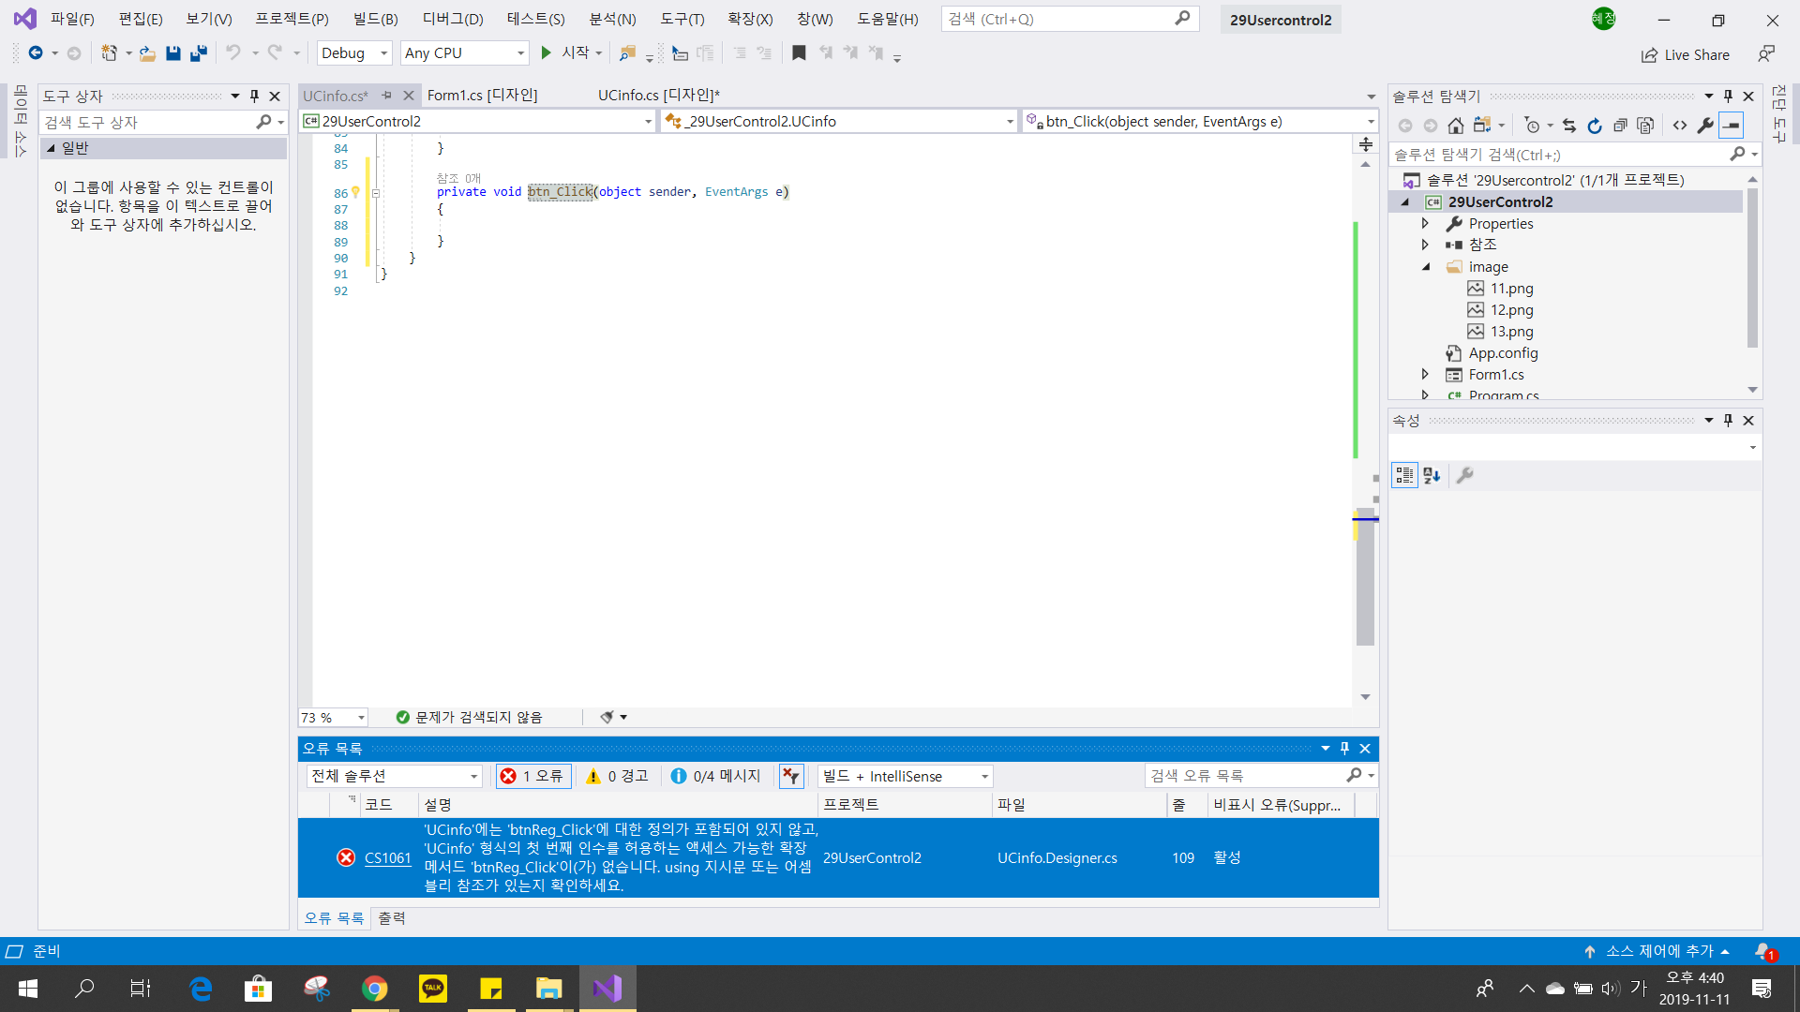
Task: Click Collapse All in Solution Explorer
Action: click(x=1620, y=126)
